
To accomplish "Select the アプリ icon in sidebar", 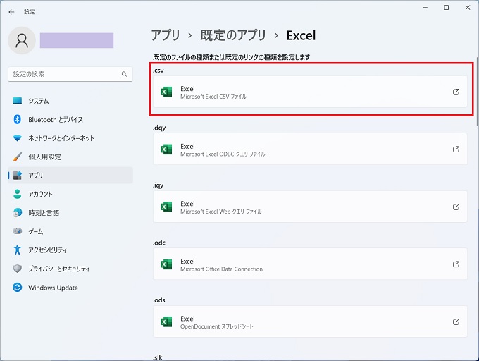I will tap(18, 176).
